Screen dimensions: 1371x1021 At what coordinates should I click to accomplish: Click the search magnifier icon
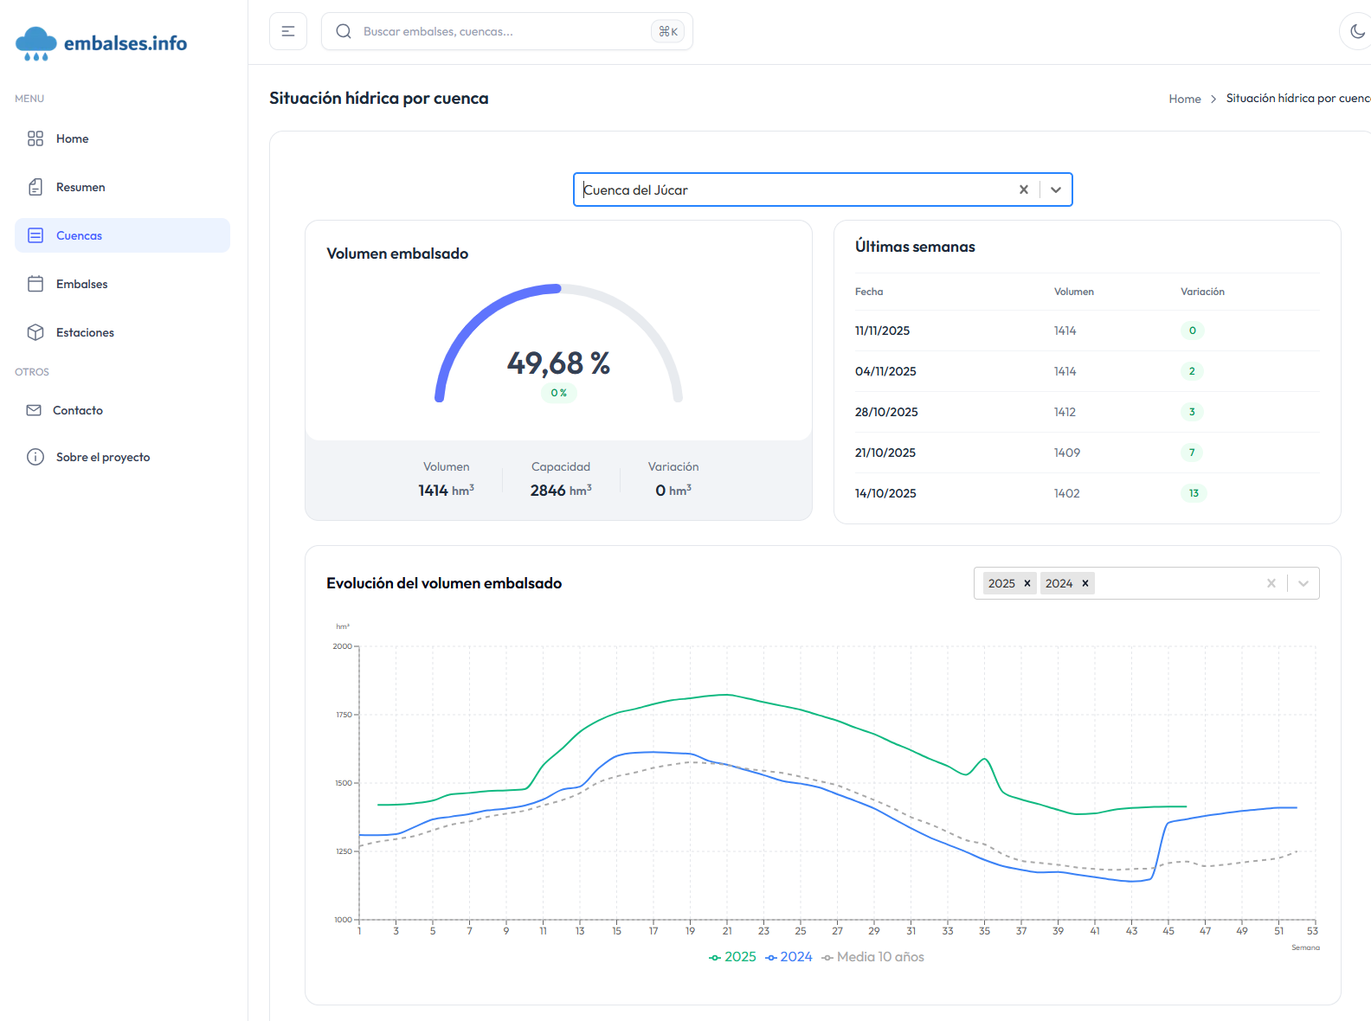pos(344,31)
